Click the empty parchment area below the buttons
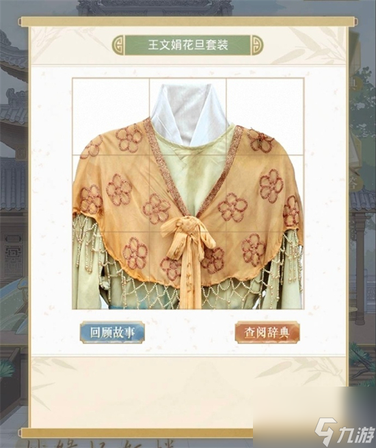The height and width of the screenshot is (448, 376). tap(188, 391)
